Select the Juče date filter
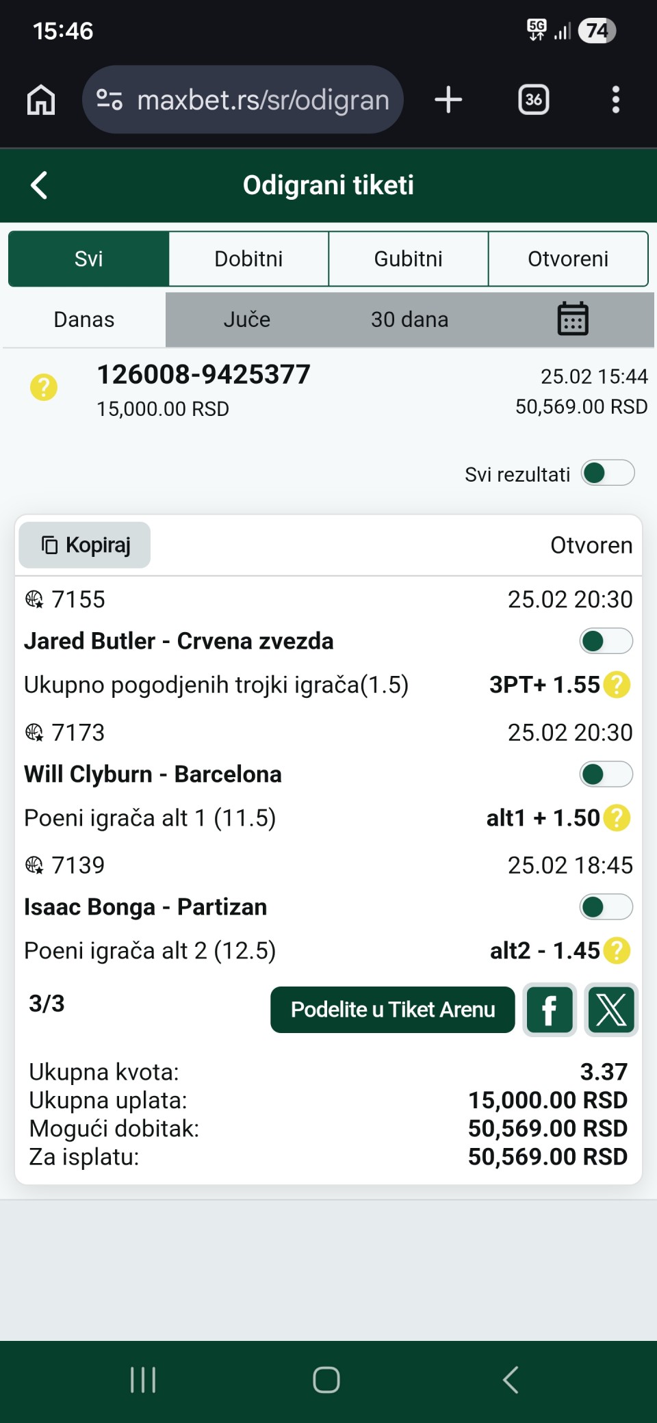657x1423 pixels. 247,319
